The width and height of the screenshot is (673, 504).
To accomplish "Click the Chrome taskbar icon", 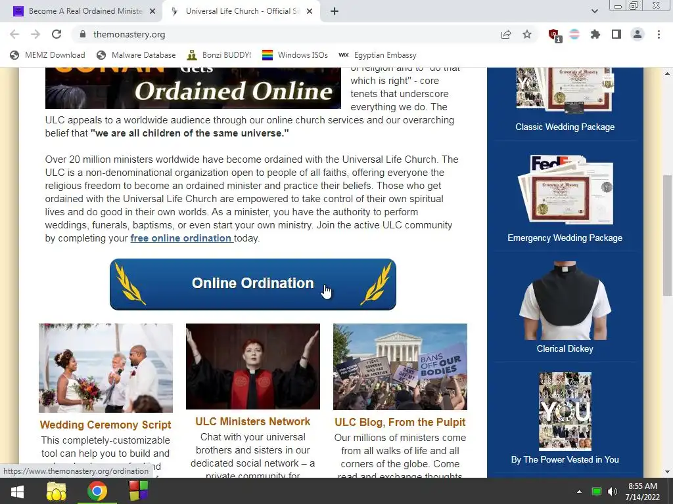I will tap(97, 491).
